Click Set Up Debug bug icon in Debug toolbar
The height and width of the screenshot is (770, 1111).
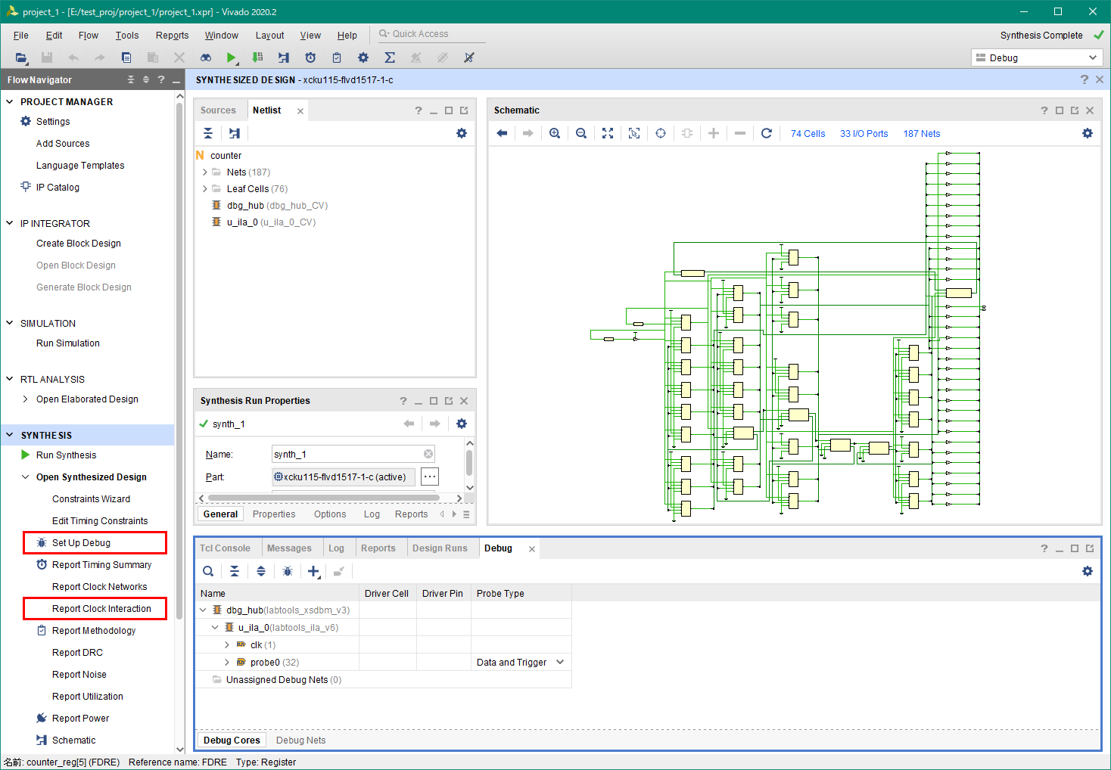point(288,571)
